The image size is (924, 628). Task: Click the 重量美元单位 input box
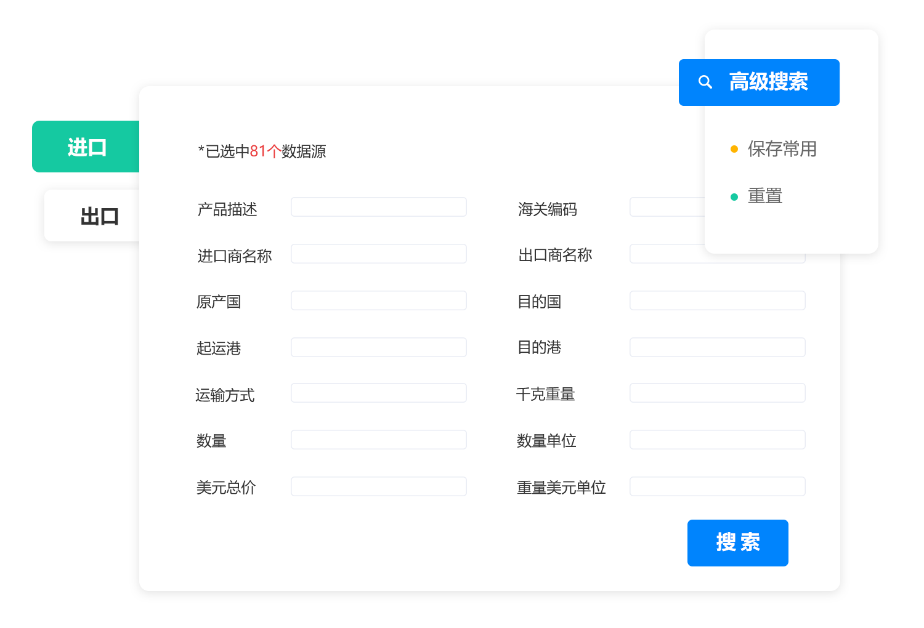pos(717,487)
